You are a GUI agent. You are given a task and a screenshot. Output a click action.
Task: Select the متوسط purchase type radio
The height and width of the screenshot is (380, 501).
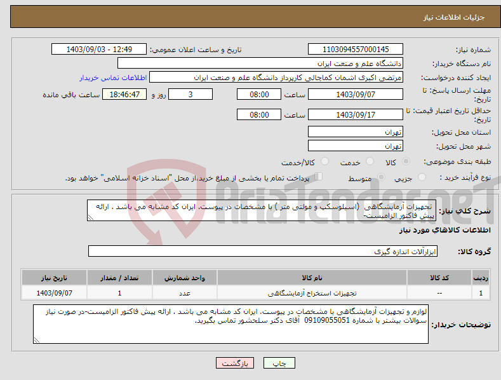coord(381,177)
